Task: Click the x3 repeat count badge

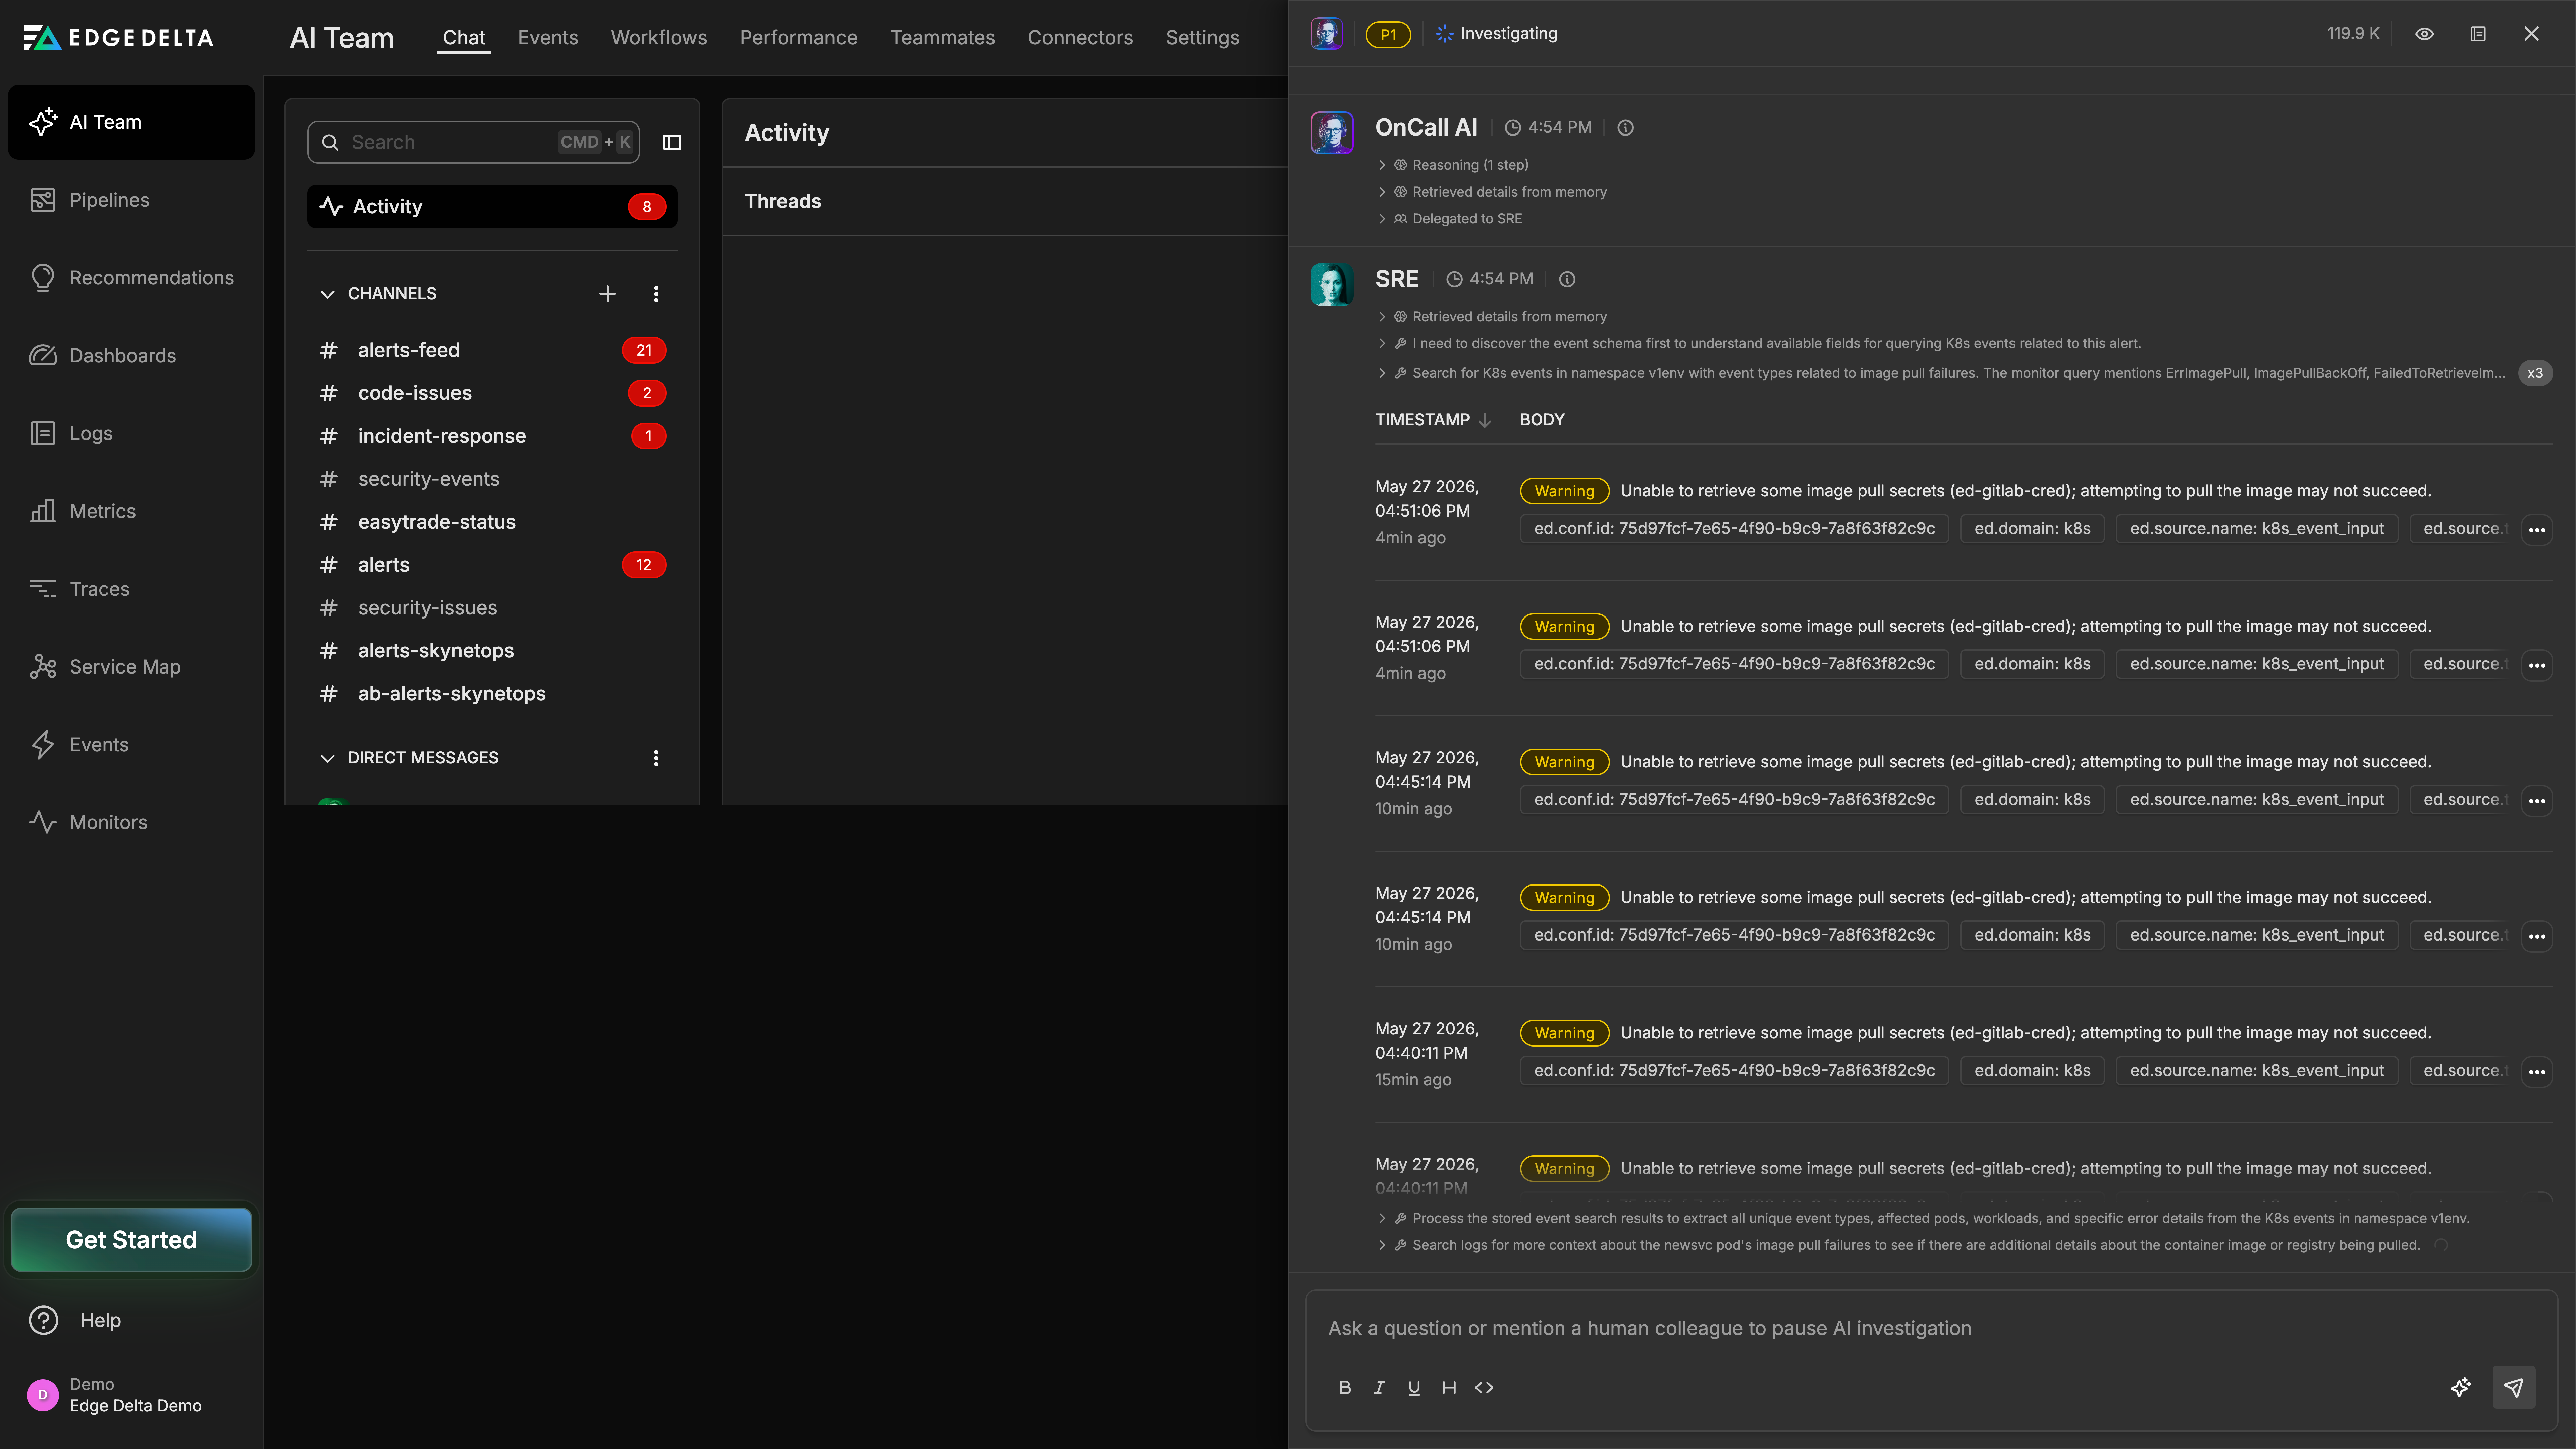Action: (2535, 373)
